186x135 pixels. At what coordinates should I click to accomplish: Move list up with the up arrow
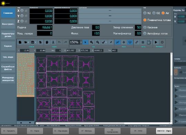pos(21,123)
